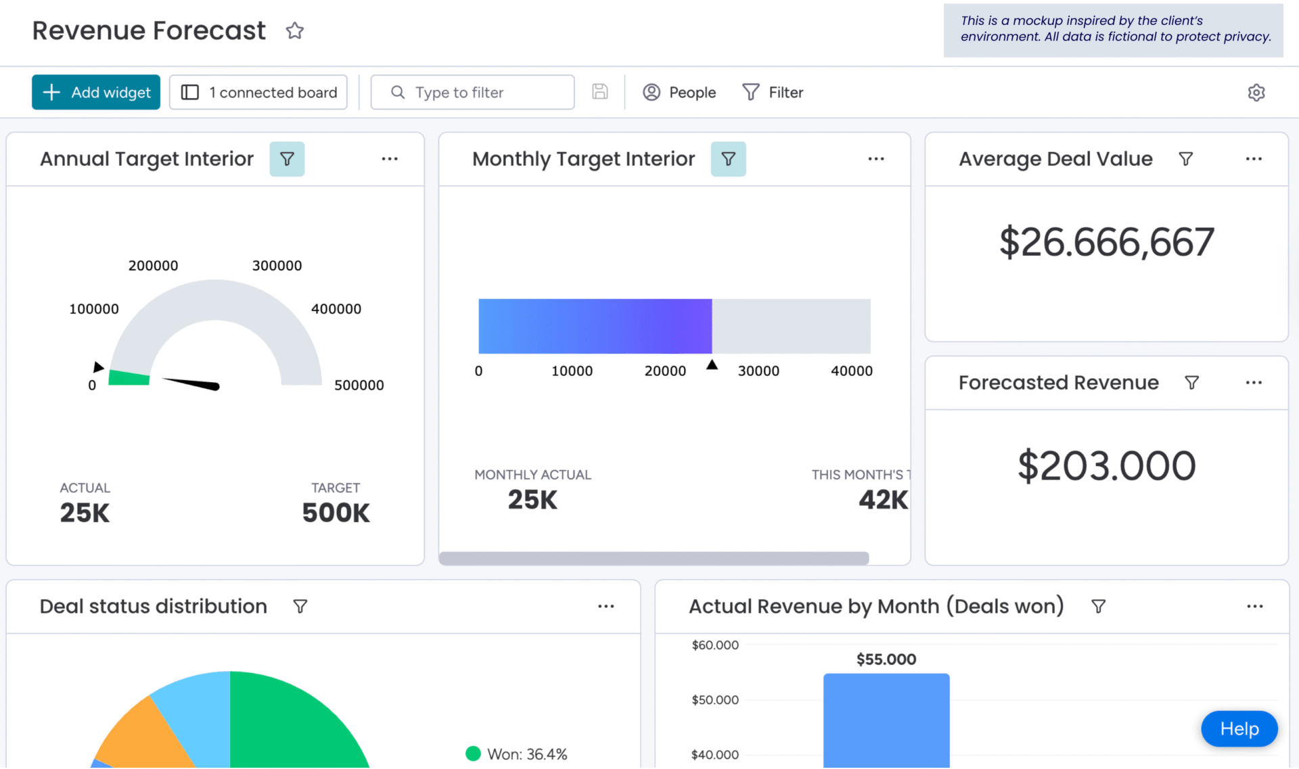Click the Add widget button

pos(96,93)
